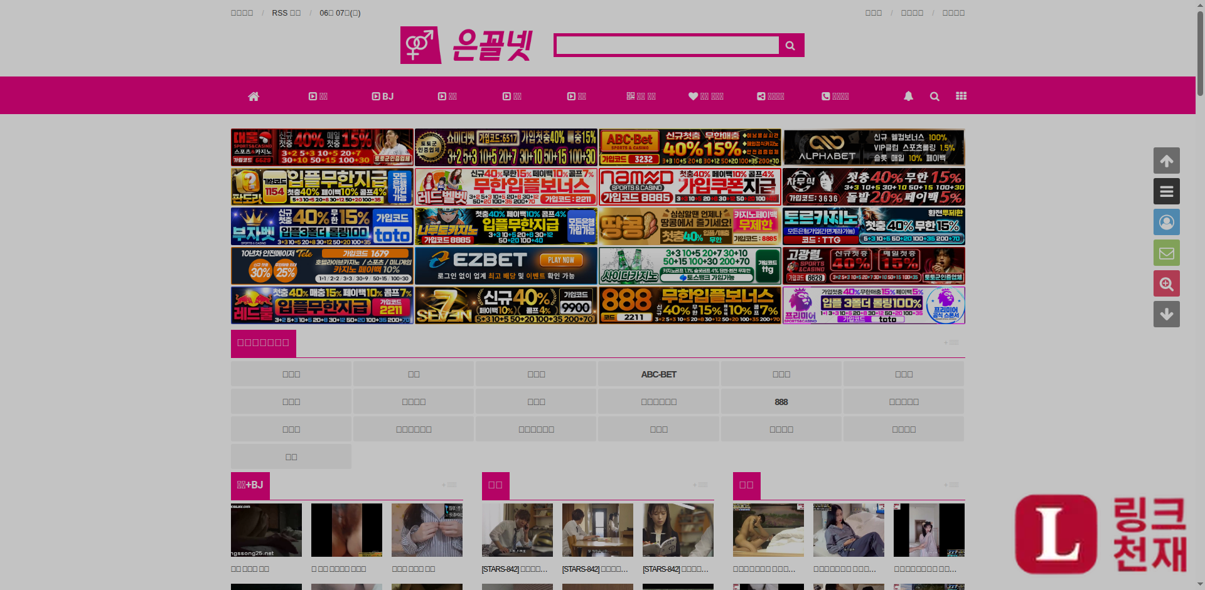Screen dimensions: 1205x590
Task: Open the notification bell icon
Action: tap(908, 96)
